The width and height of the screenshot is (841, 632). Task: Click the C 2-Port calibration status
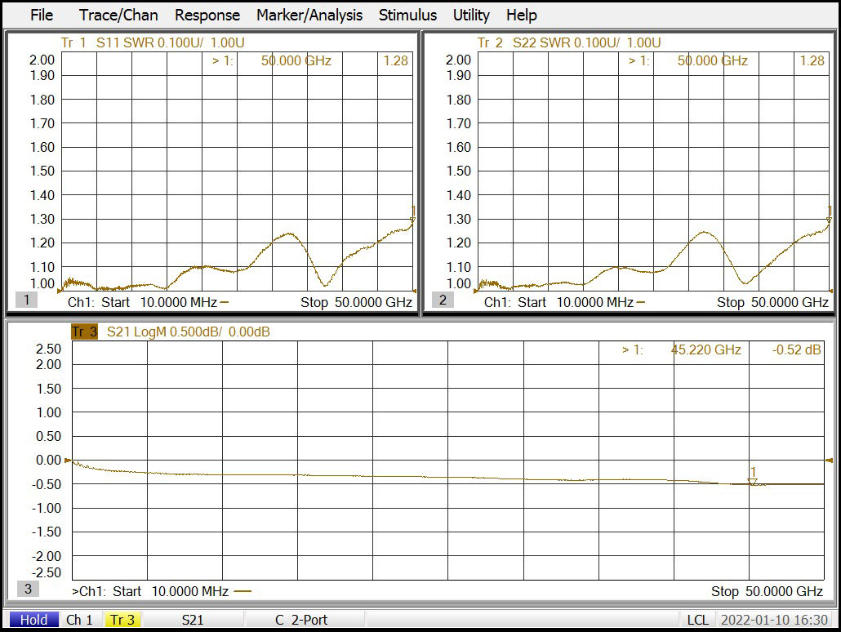click(x=301, y=620)
